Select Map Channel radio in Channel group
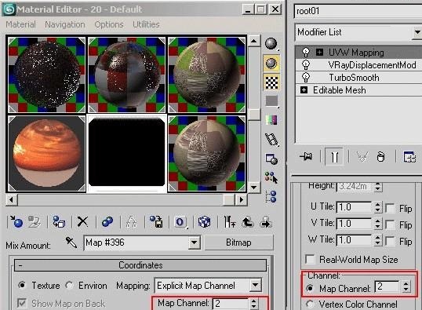This screenshot has width=422, height=310. click(x=311, y=289)
